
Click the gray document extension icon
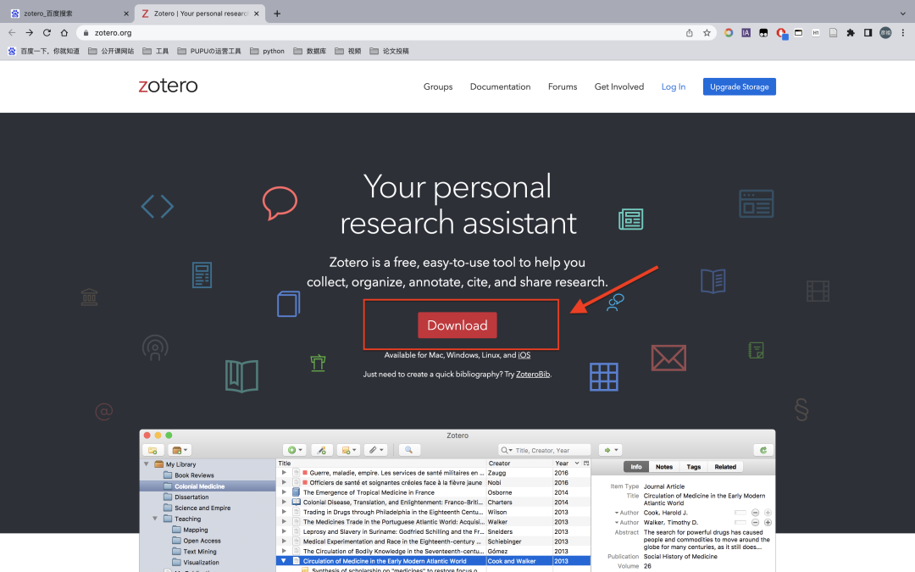[834, 33]
